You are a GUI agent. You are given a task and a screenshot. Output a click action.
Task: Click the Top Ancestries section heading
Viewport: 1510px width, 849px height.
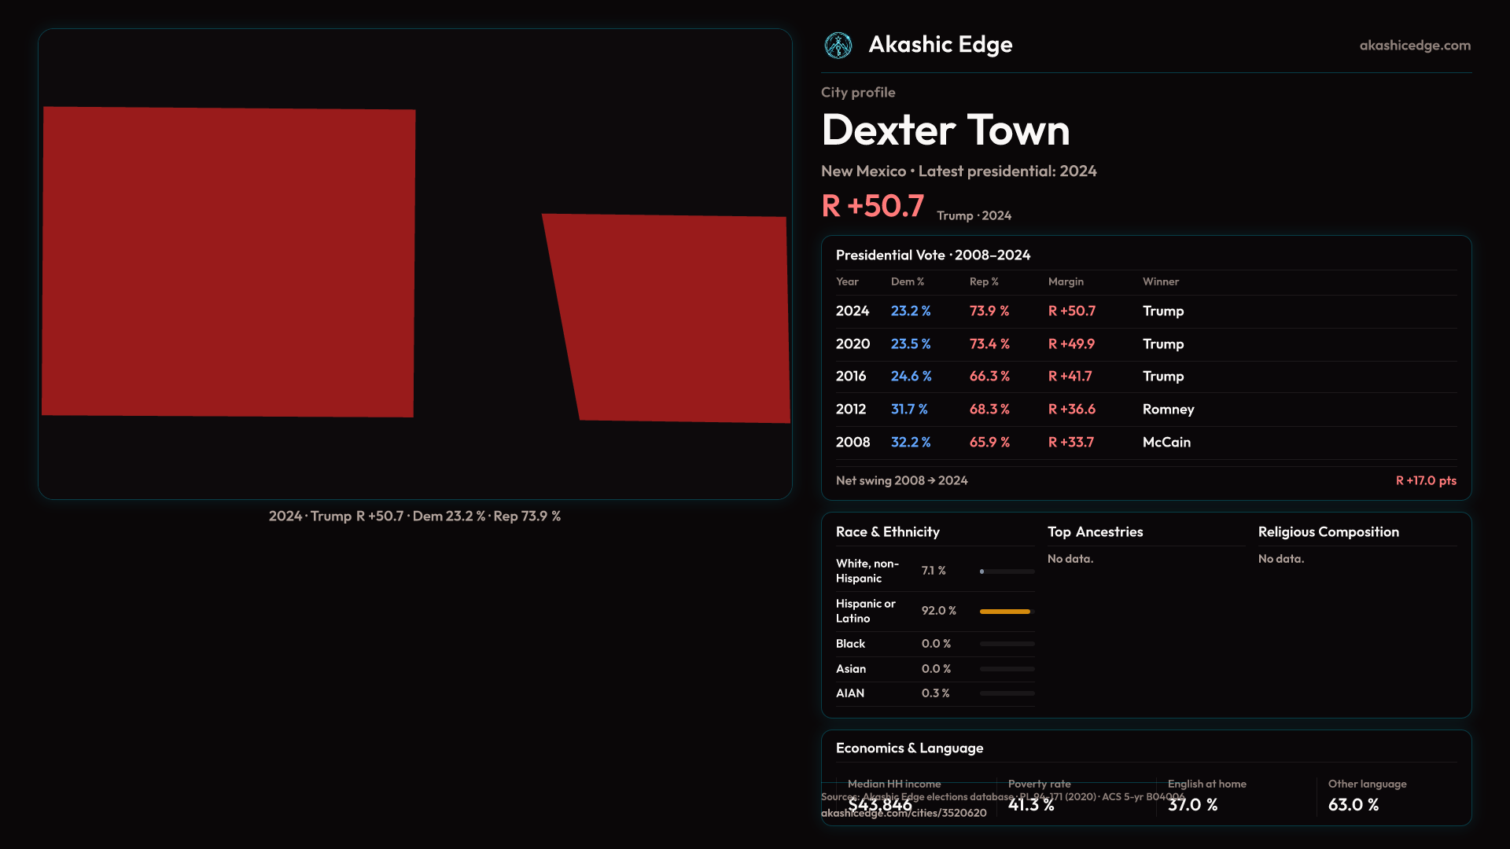coord(1095,532)
